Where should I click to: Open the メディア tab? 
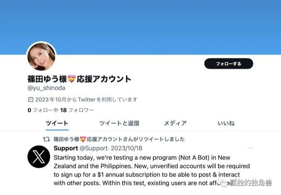click(175, 123)
